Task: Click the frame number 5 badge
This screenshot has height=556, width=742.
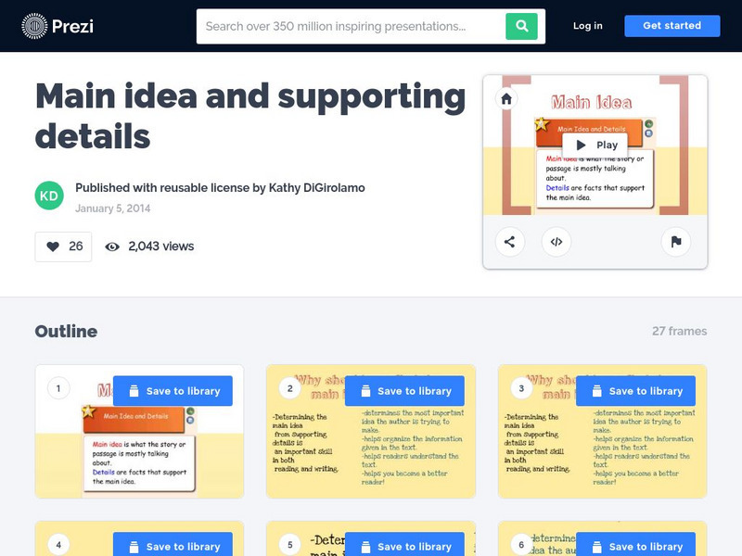Action: pos(290,545)
